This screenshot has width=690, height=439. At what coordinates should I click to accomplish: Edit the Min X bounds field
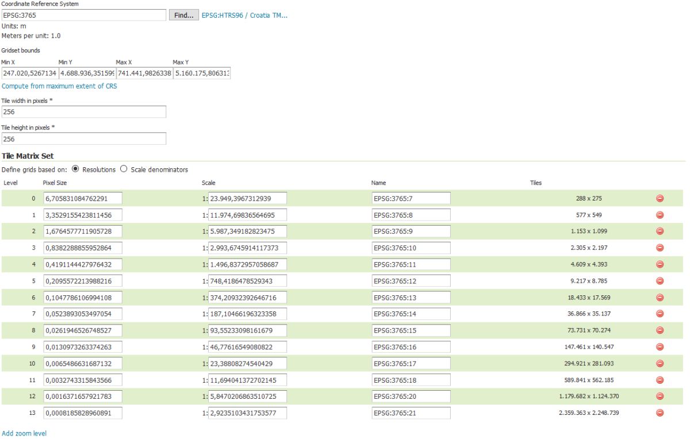click(x=29, y=74)
